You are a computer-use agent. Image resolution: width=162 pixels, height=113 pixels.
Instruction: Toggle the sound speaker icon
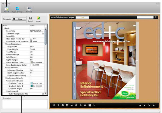point(72,105)
